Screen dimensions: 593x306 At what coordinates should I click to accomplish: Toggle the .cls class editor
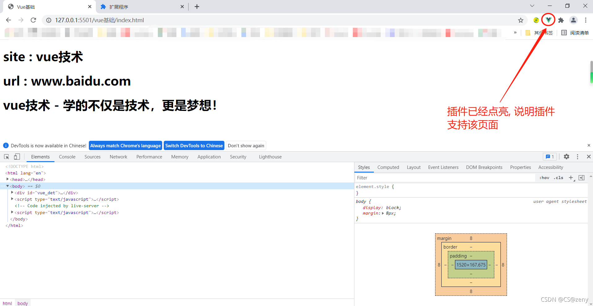point(558,178)
